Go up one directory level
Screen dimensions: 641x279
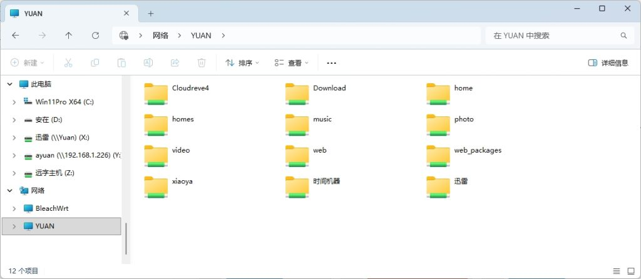[x=69, y=36]
